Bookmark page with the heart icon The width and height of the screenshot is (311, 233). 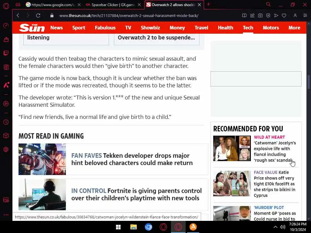[284, 15]
